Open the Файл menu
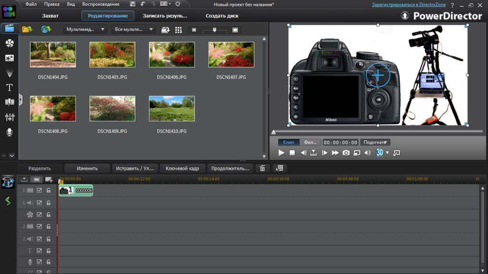 31,4
